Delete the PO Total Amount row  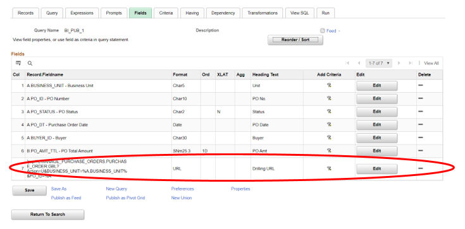click(421, 151)
